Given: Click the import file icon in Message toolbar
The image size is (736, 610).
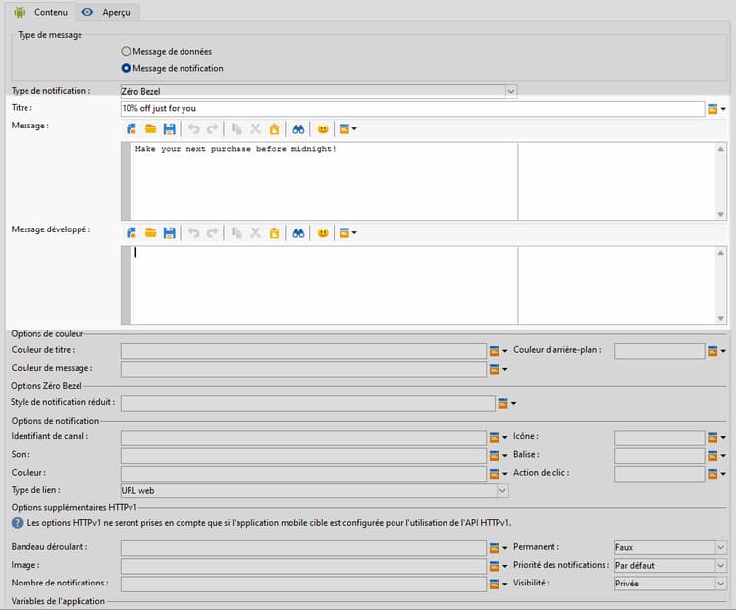Looking at the screenshot, I should point(131,129).
